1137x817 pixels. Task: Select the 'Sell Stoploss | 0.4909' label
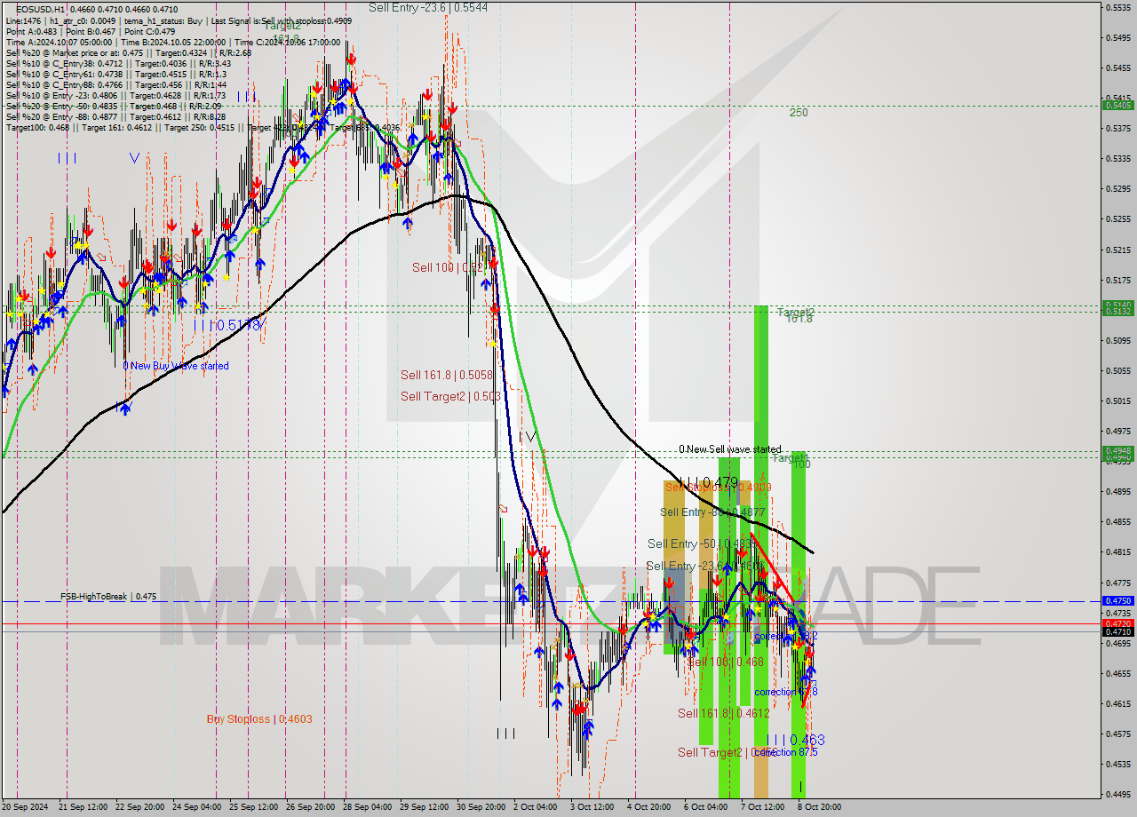pyautogui.click(x=718, y=488)
